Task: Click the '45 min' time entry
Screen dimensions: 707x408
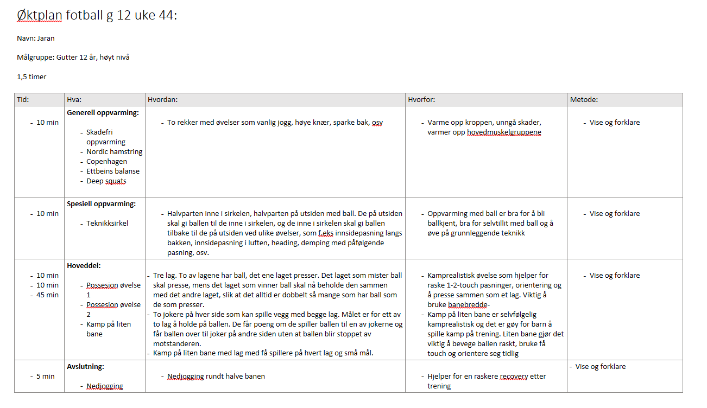Action: click(47, 295)
